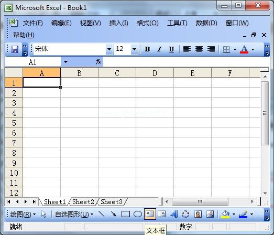Insert WordArt with the blue A icon
274x235 pixels.
174,214
